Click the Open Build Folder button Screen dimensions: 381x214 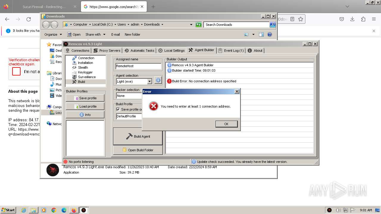click(x=138, y=150)
